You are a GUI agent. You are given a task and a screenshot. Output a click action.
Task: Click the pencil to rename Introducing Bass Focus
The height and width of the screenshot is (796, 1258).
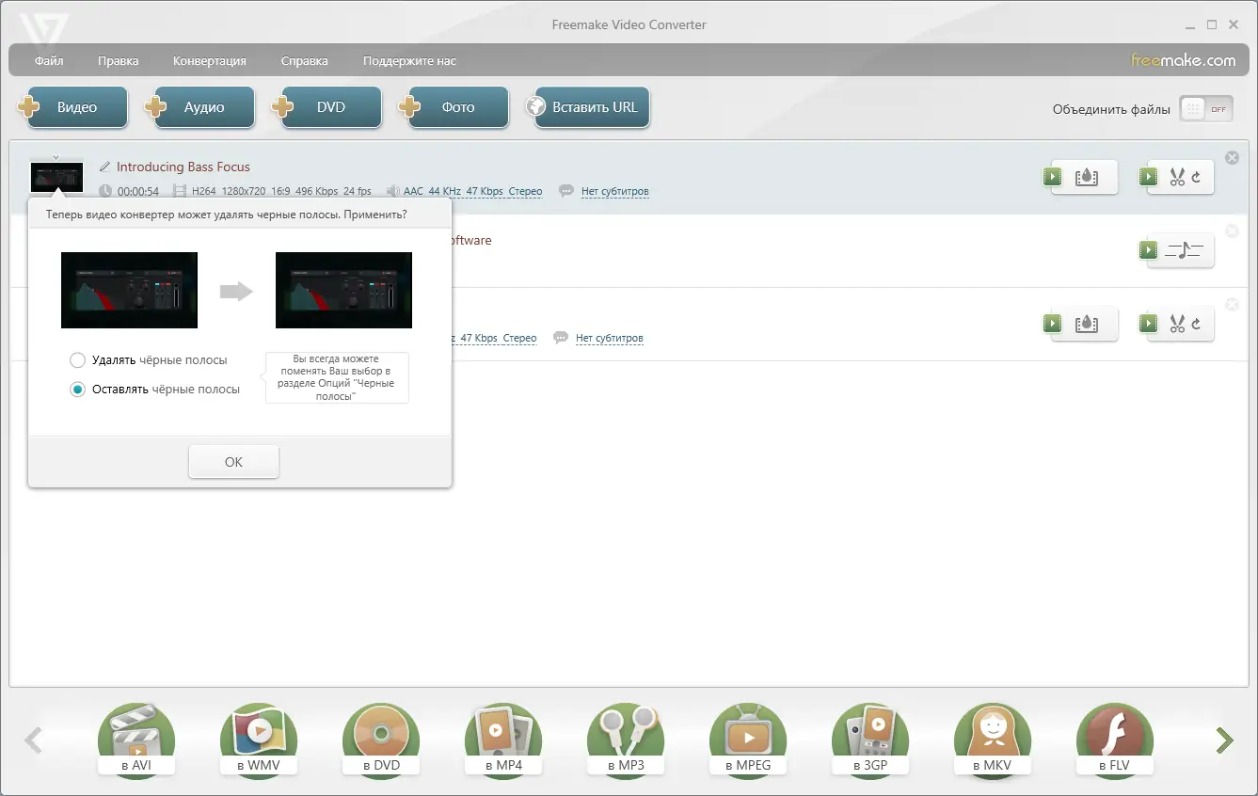click(x=104, y=167)
